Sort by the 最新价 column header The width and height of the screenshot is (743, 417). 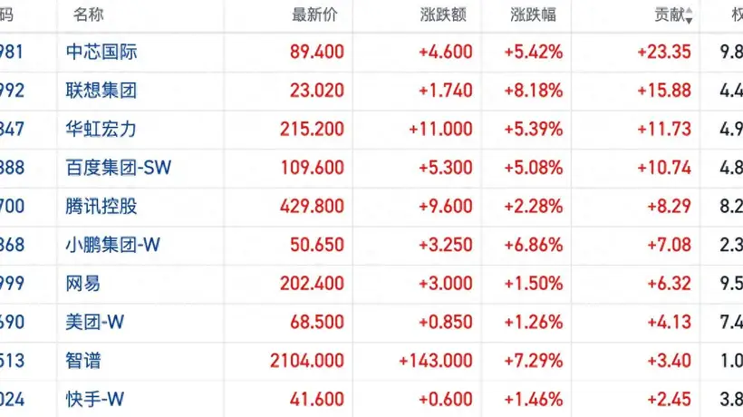pos(314,15)
